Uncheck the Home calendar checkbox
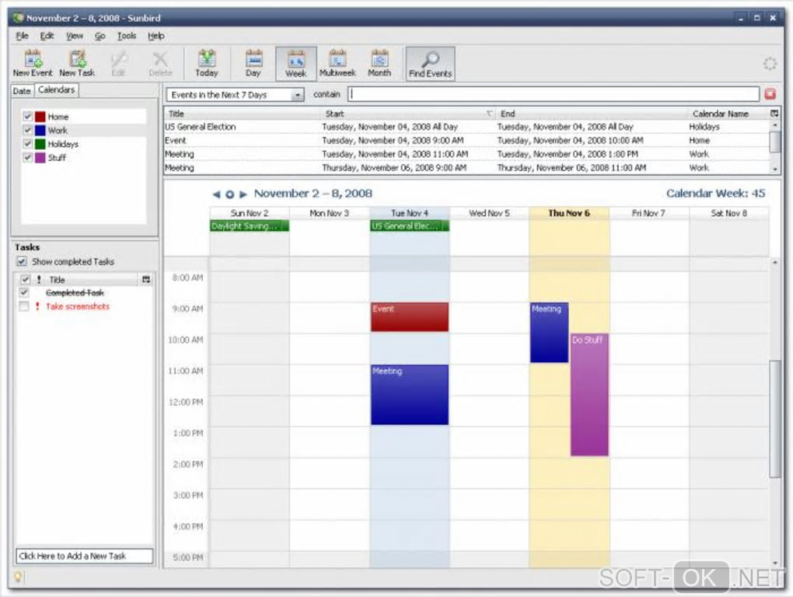The image size is (793, 597). pos(28,117)
